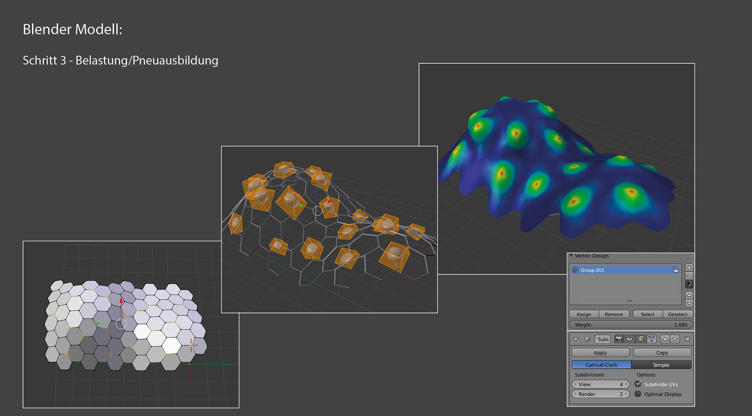
Task: Select Catmull-Clark subdivision type
Action: click(x=601, y=365)
